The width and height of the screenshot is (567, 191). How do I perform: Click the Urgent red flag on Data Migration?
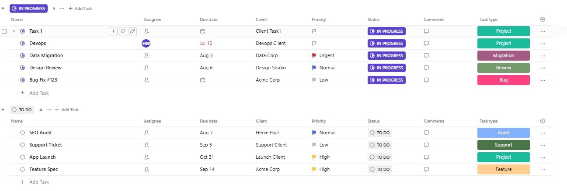314,55
